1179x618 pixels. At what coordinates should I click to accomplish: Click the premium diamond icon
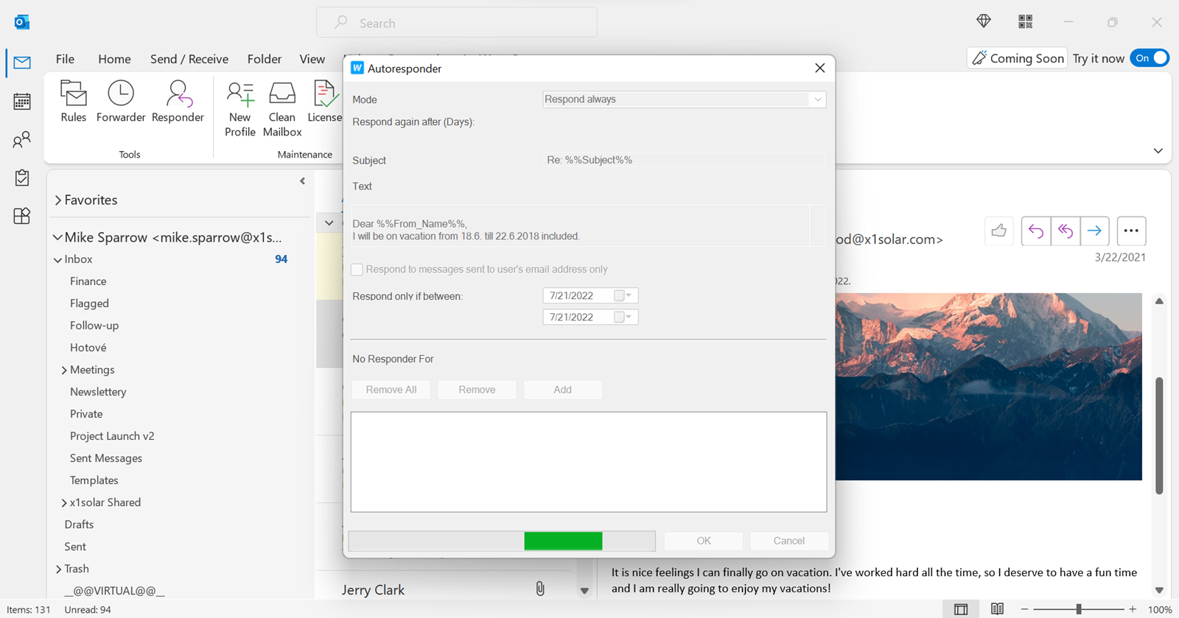pyautogui.click(x=984, y=21)
